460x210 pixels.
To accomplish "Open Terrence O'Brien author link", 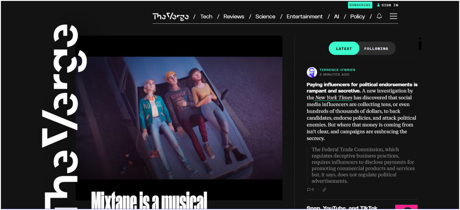I will click(337, 70).
